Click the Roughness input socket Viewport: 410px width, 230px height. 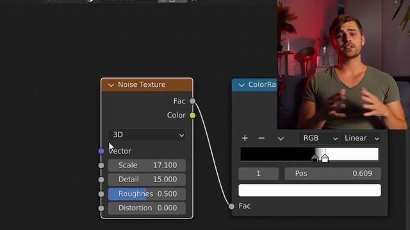tap(101, 194)
